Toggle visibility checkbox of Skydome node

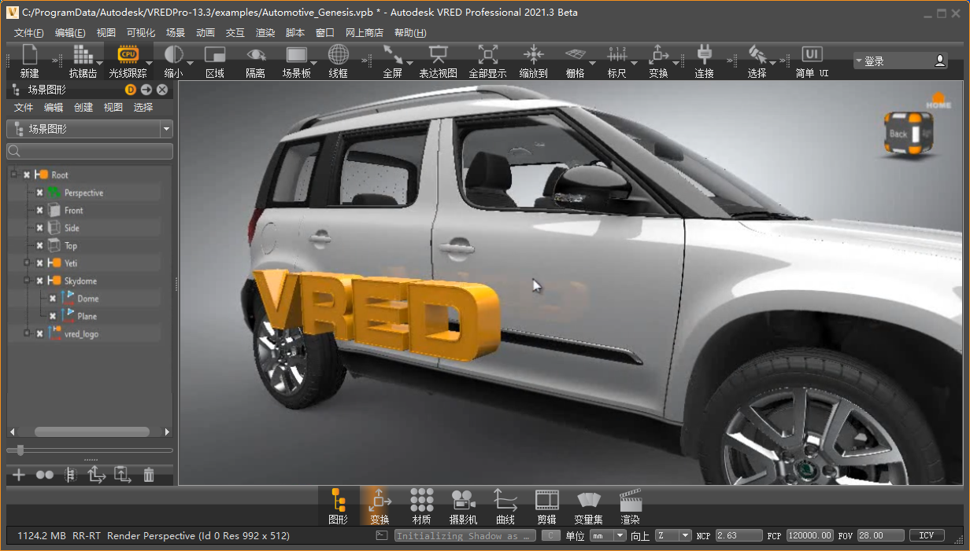(x=39, y=281)
